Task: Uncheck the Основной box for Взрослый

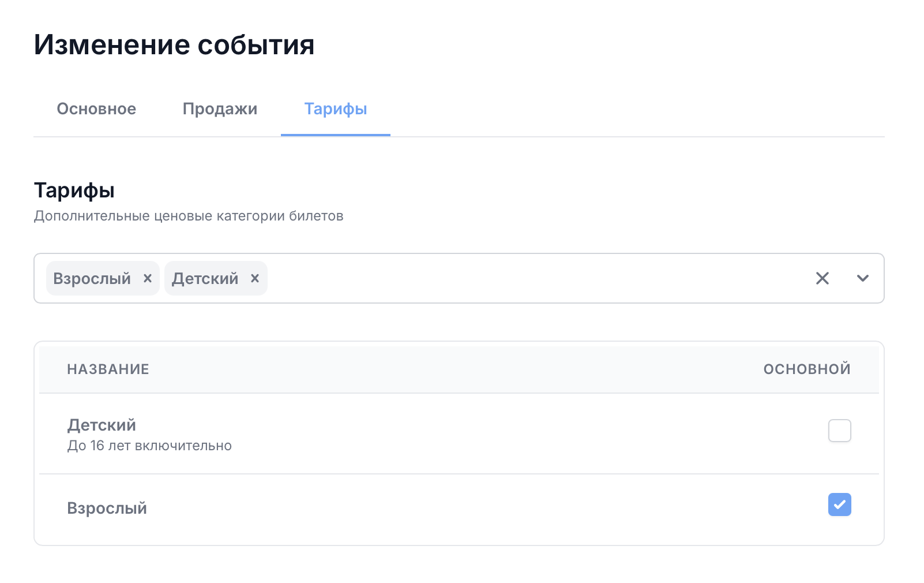Action: click(840, 504)
